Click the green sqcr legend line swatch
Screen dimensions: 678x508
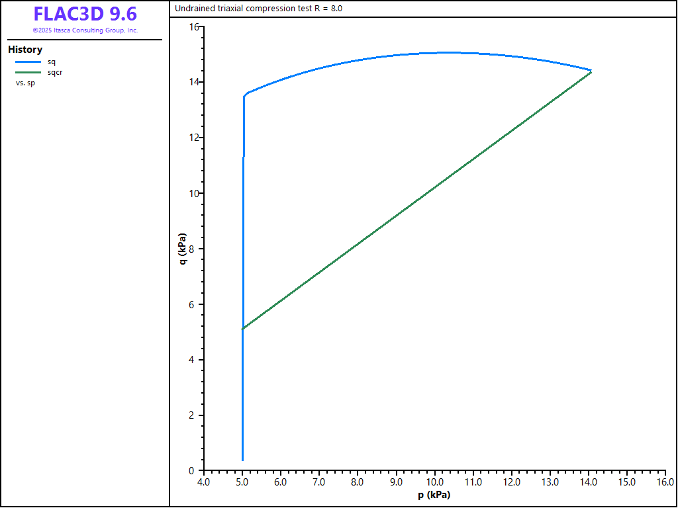coord(28,72)
